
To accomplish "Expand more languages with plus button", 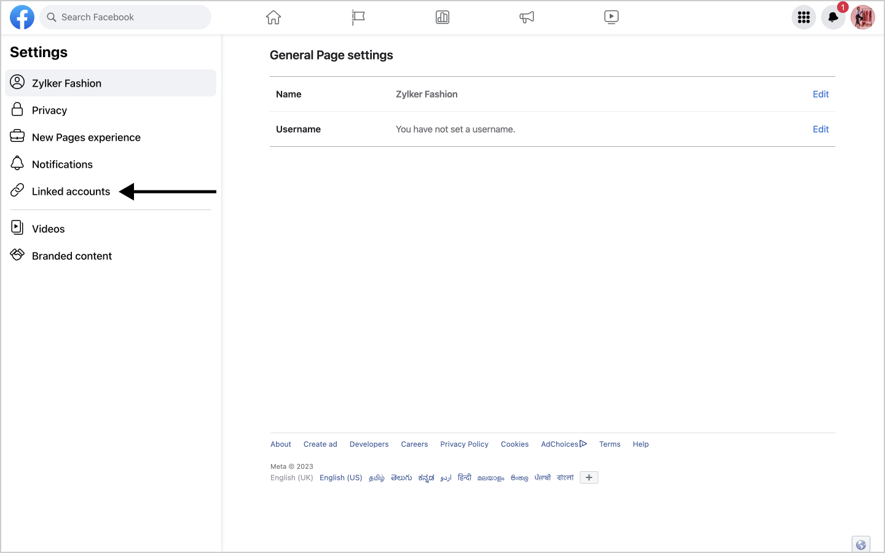I will click(589, 477).
